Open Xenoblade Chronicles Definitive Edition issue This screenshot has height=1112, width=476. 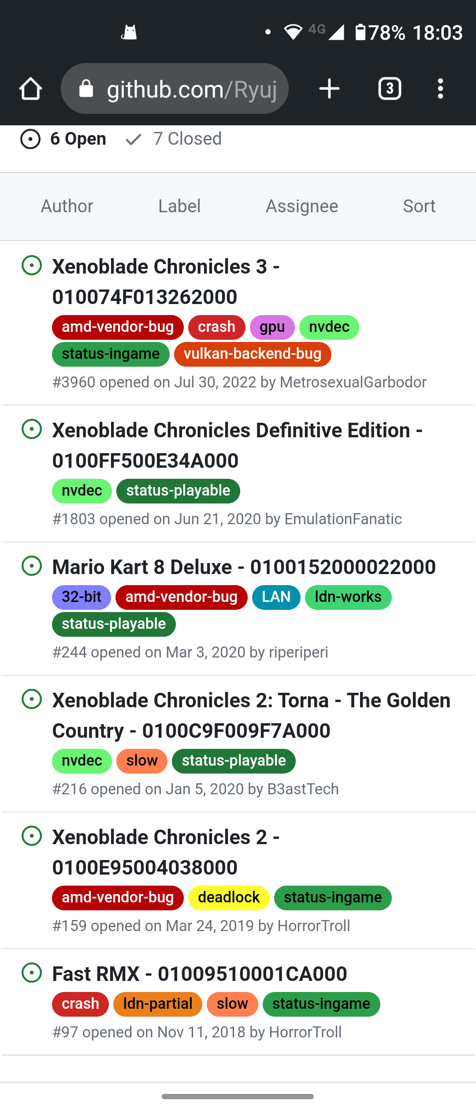(238, 445)
